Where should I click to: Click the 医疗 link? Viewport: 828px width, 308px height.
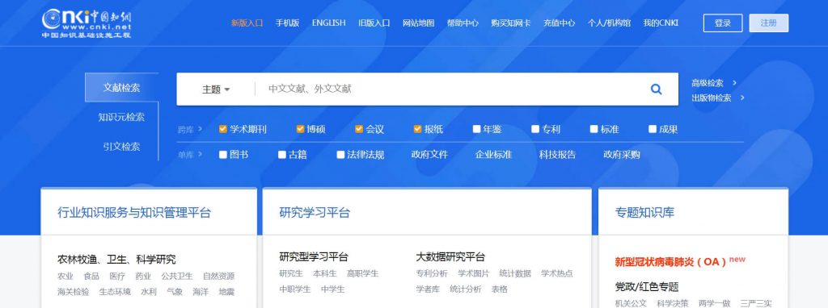point(117,277)
